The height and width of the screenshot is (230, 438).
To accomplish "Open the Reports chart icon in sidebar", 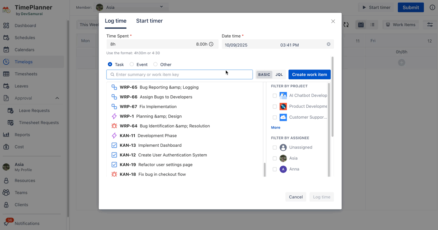I will pos(6,135).
